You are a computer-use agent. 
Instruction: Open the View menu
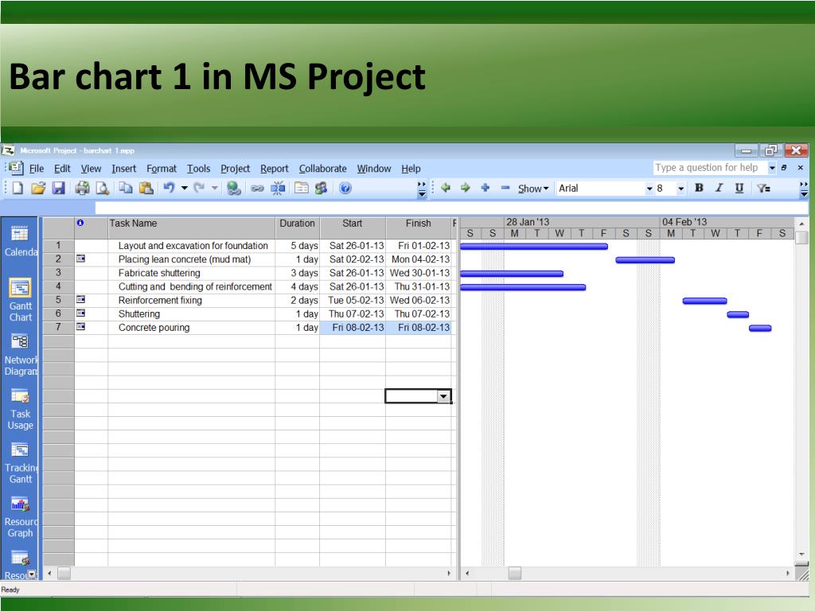tap(91, 169)
